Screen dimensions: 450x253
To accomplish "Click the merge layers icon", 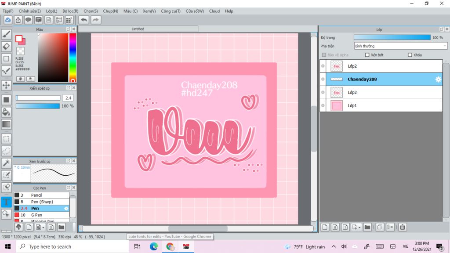I will [390, 227].
